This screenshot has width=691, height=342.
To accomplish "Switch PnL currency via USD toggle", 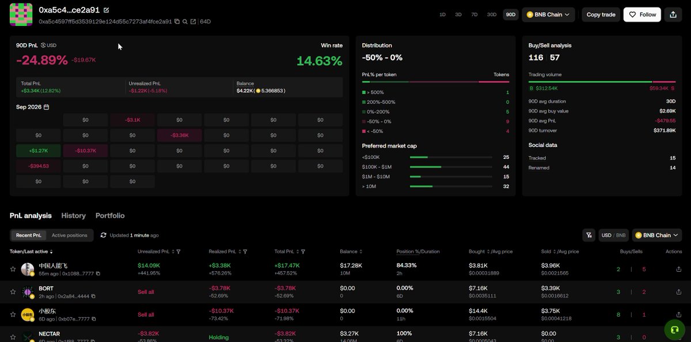I will tap(48, 45).
